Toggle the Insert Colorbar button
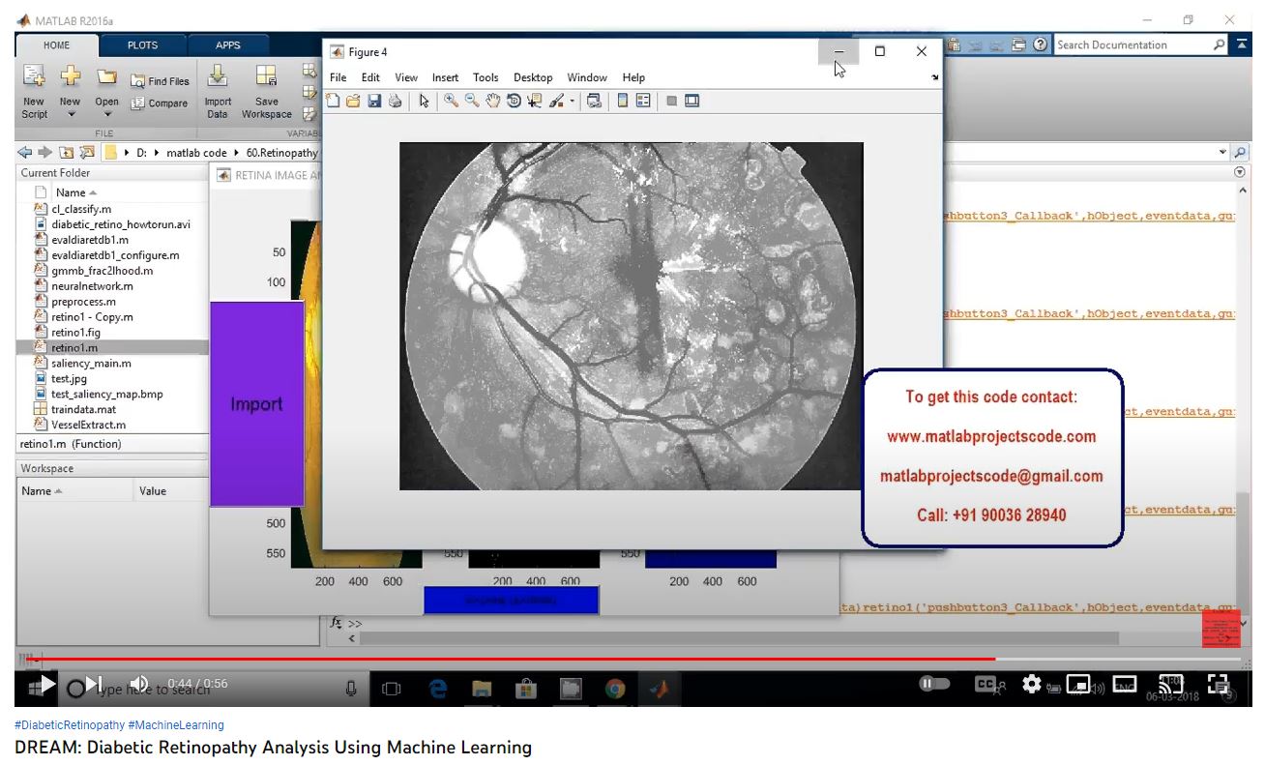The width and height of the screenshot is (1265, 765). (x=623, y=101)
